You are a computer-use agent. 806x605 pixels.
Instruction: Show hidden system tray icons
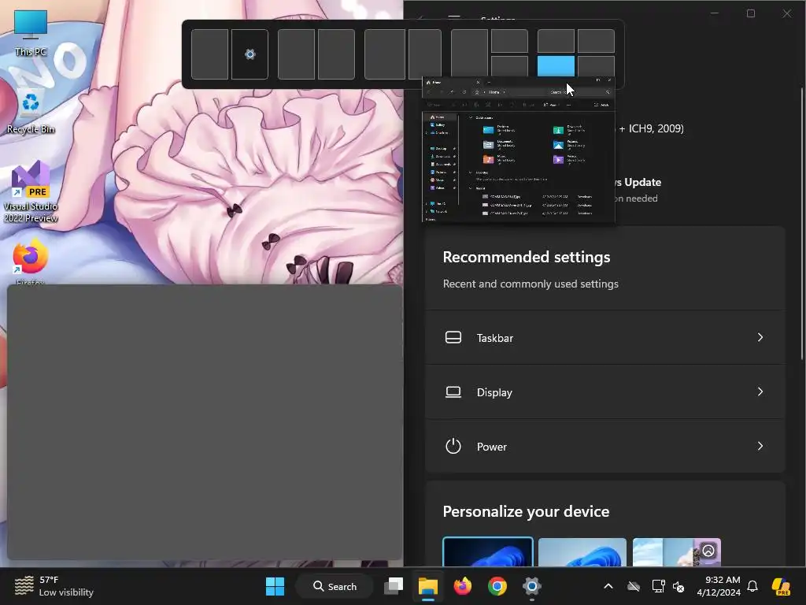pos(608,586)
